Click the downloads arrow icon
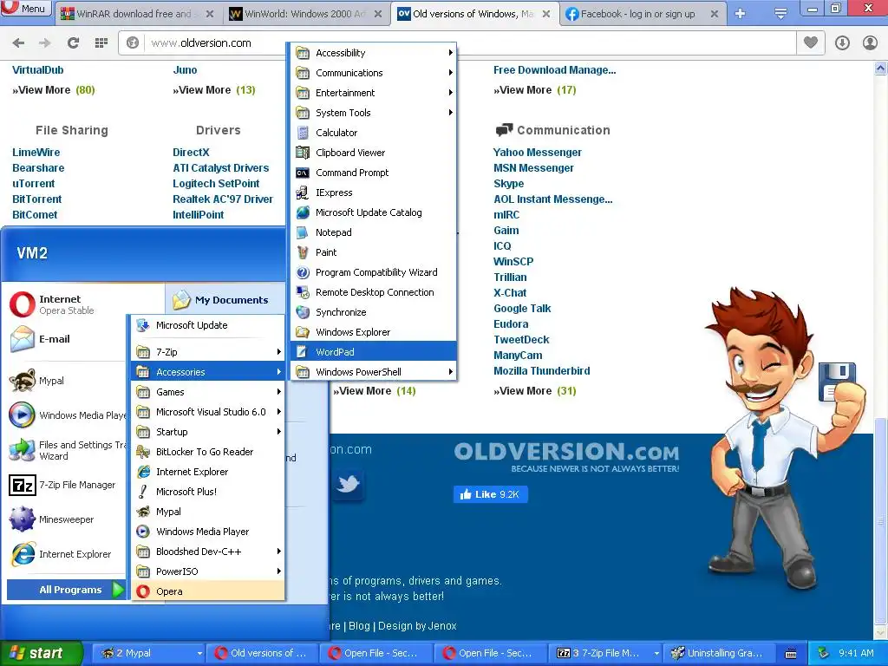888x666 pixels. coord(842,42)
